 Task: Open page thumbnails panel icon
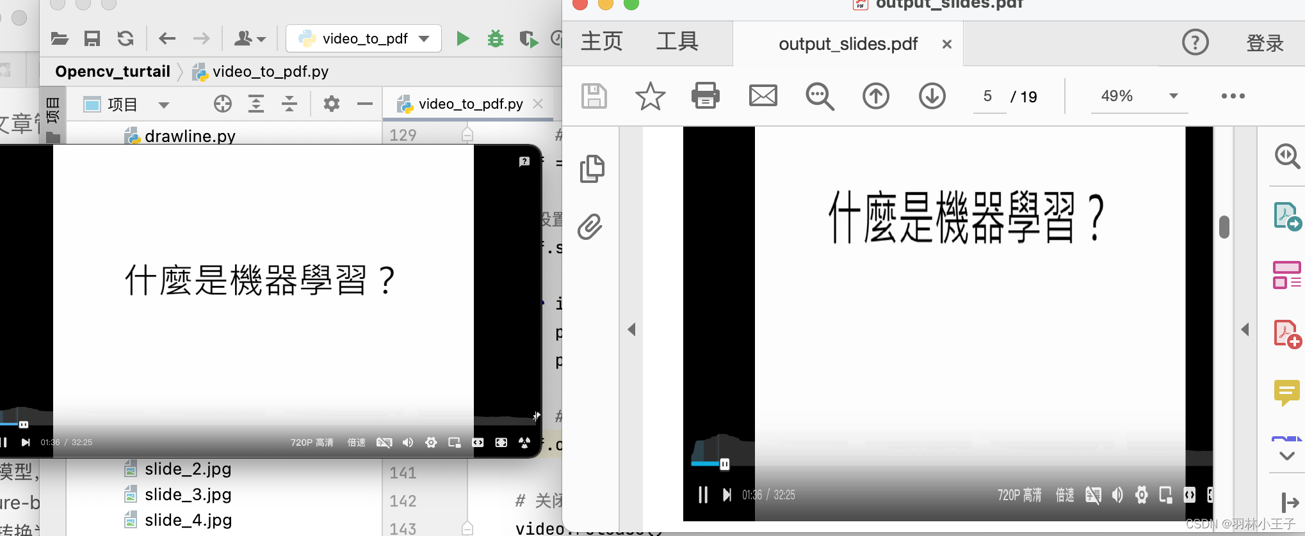(592, 169)
